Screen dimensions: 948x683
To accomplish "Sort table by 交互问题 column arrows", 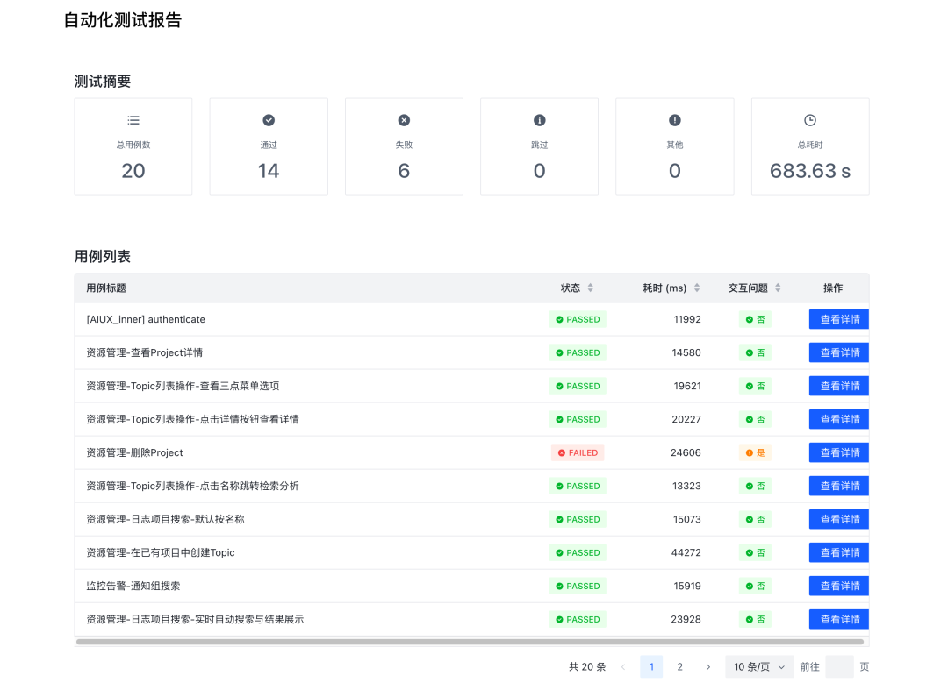I will [778, 288].
